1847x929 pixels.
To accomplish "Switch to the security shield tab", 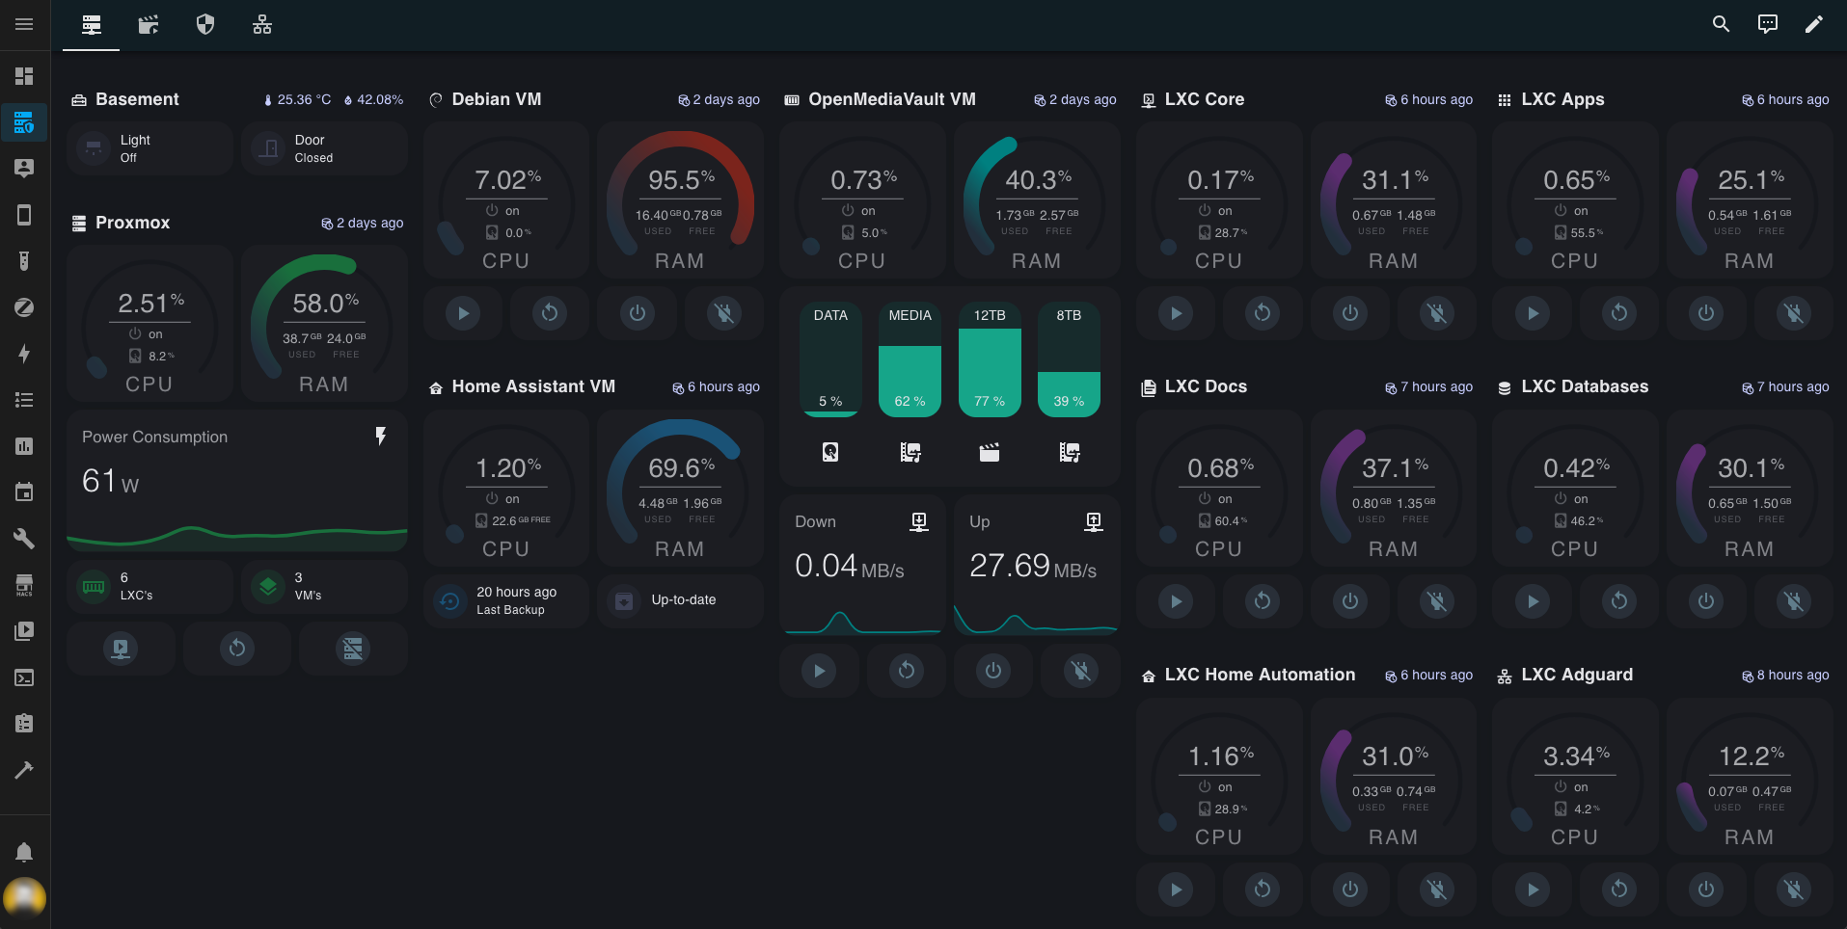I will (205, 25).
